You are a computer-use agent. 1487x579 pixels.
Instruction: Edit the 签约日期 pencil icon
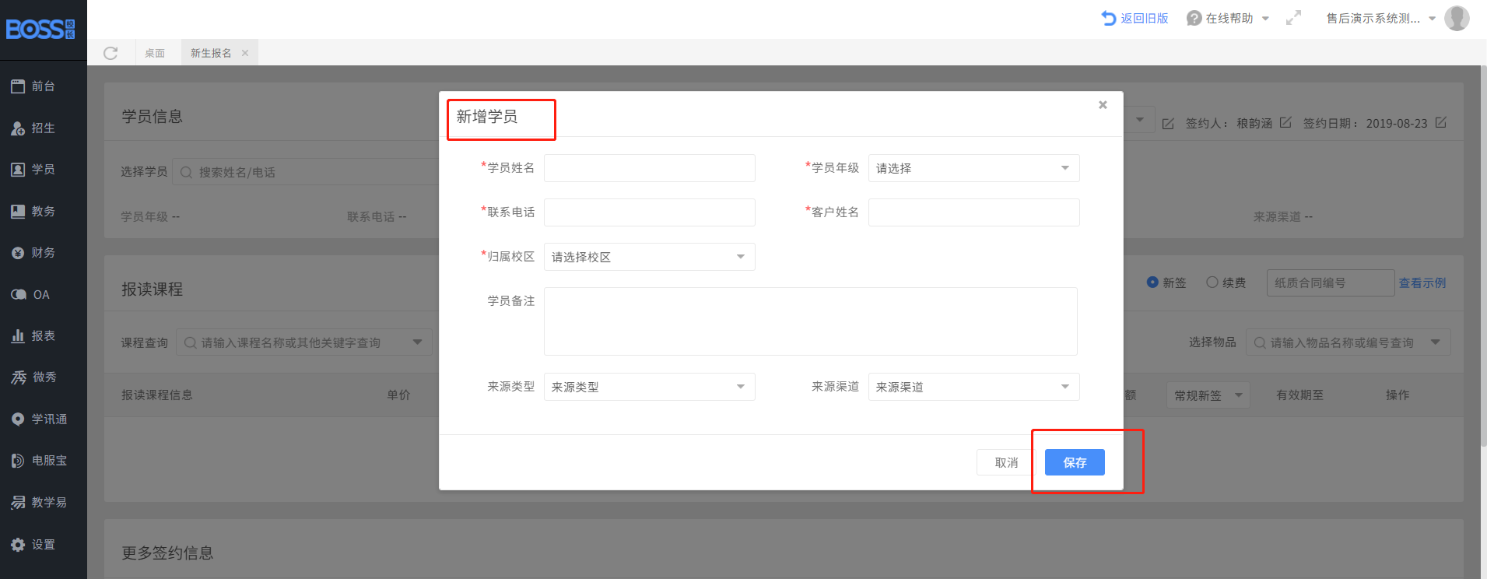[1440, 123]
